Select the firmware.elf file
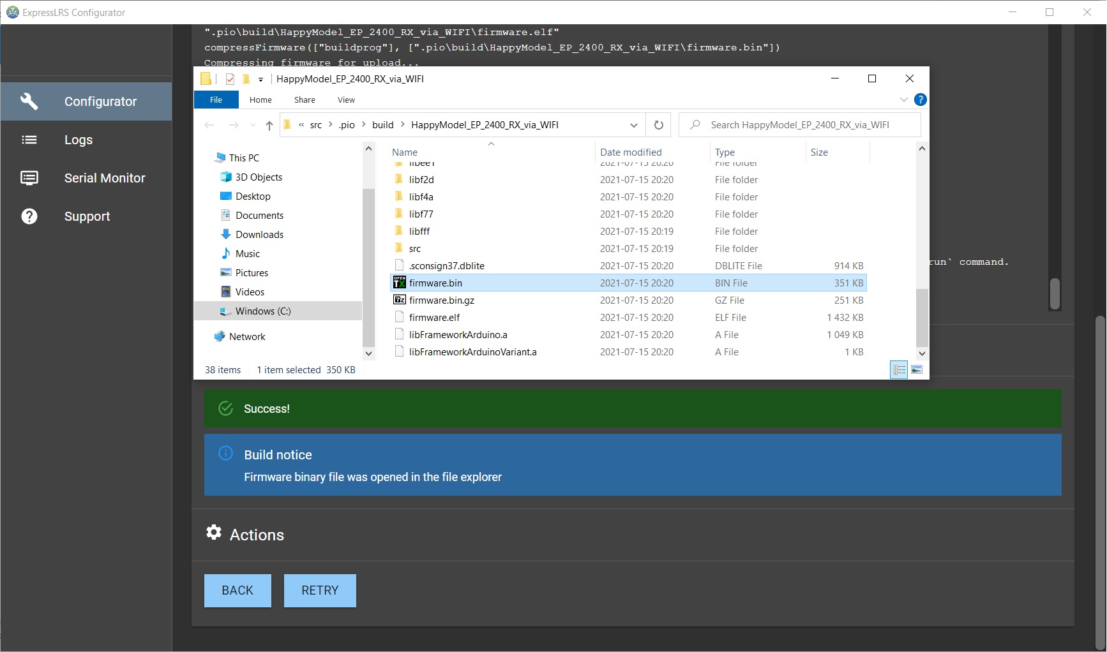 pyautogui.click(x=628, y=317)
